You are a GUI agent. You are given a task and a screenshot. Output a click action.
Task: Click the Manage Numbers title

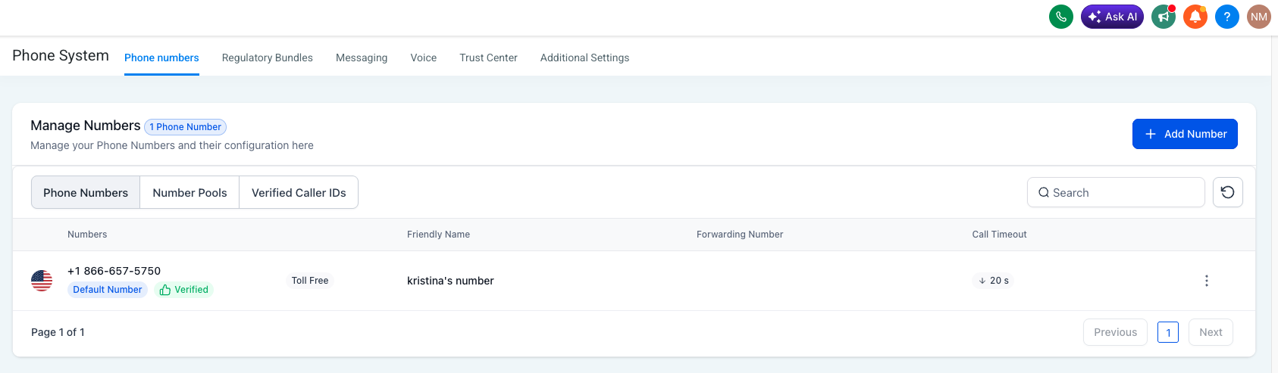tap(86, 126)
